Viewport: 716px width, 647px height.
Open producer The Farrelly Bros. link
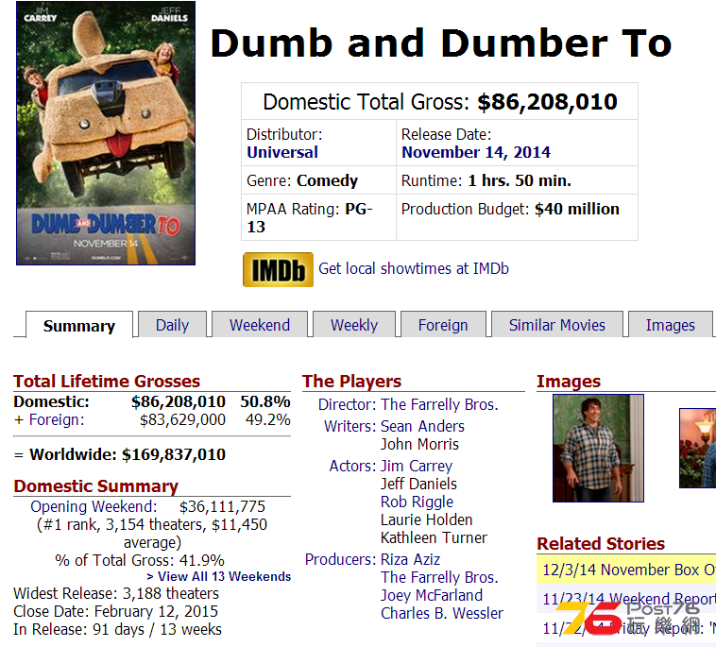click(x=440, y=577)
